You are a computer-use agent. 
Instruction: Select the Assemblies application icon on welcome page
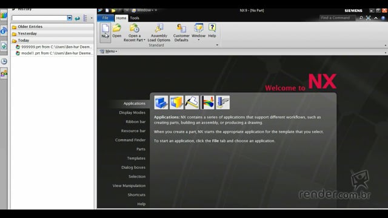[176, 102]
